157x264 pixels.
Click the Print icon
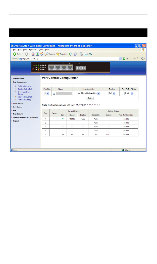click(81, 54)
